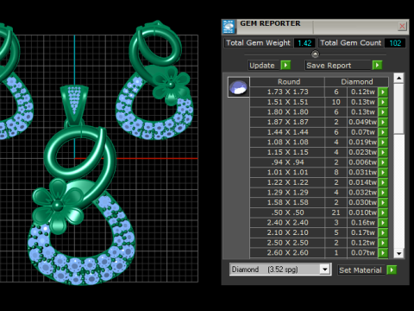Click the flower on the center pendant
Viewport: 414px width, 311px height.
click(59, 206)
